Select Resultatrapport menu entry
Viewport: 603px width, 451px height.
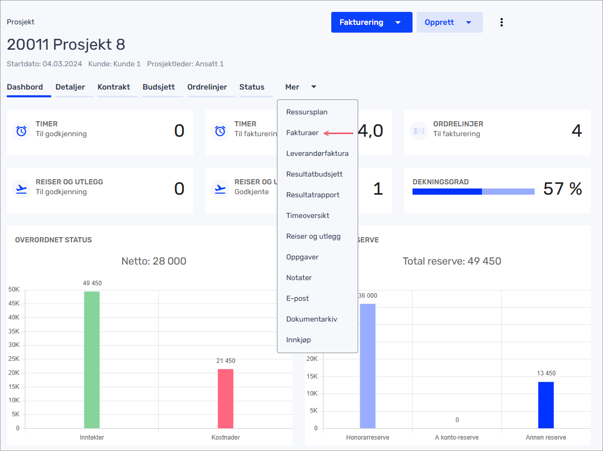(313, 195)
